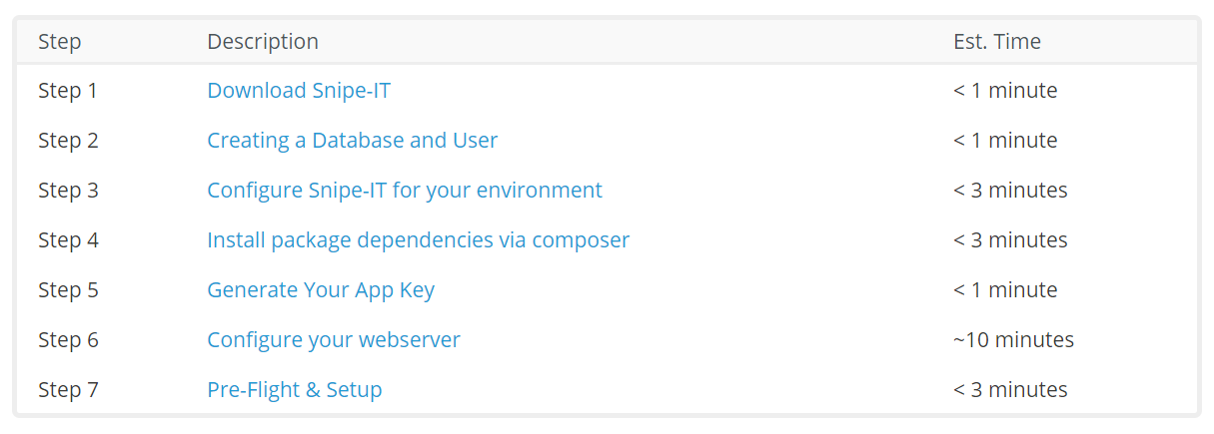The height and width of the screenshot is (434, 1214).
Task: Select the Step 7 row label
Action: pyautogui.click(x=68, y=390)
